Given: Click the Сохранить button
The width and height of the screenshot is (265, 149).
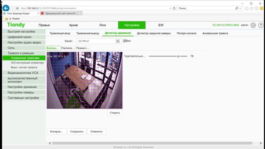Looking at the screenshot, I should pos(77,132).
